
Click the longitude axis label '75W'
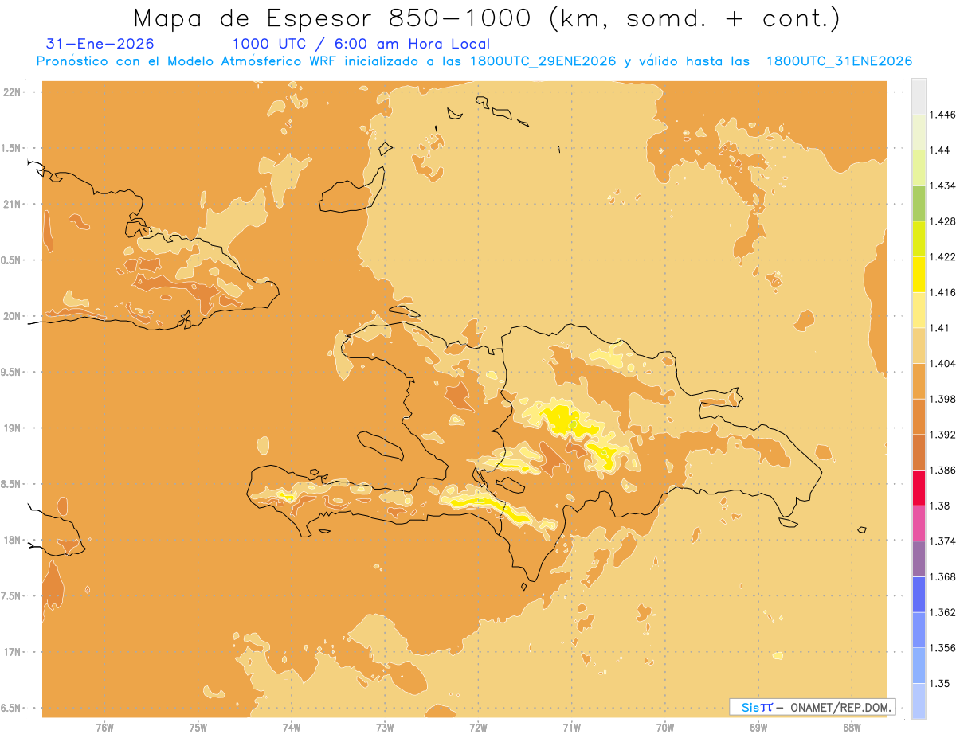[198, 727]
